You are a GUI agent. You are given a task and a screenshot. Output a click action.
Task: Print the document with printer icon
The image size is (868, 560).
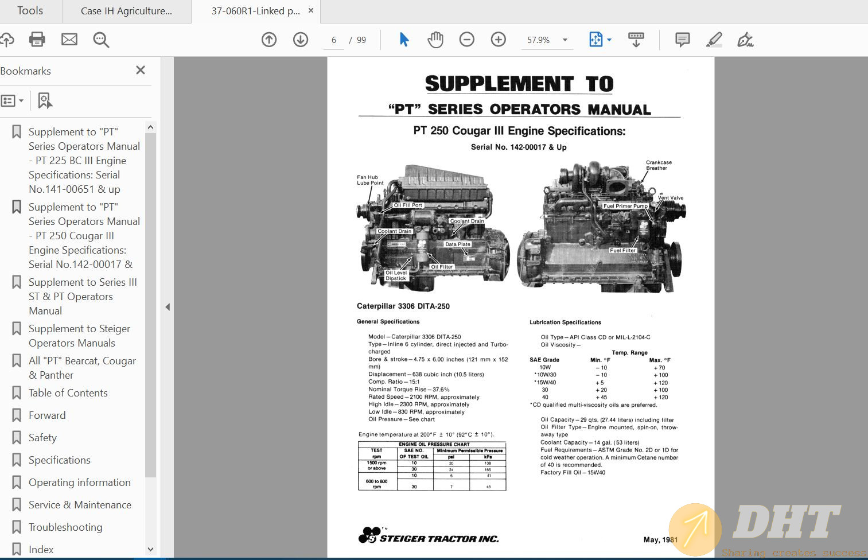(x=37, y=40)
